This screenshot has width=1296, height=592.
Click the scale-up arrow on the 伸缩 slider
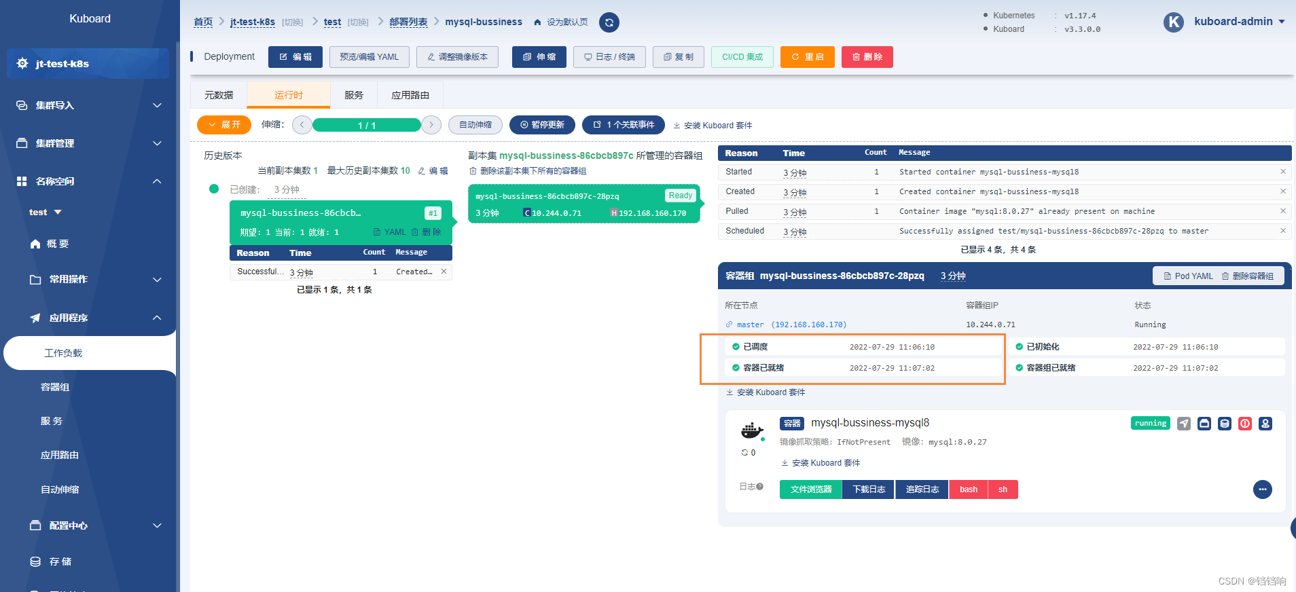[x=431, y=125]
